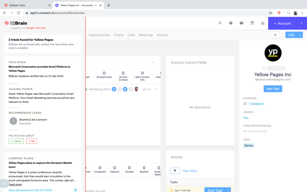The image size is (307, 192).
Task: Close the Yellow Pages Inc browser tab
Action: pyautogui.click(x=100, y=5)
